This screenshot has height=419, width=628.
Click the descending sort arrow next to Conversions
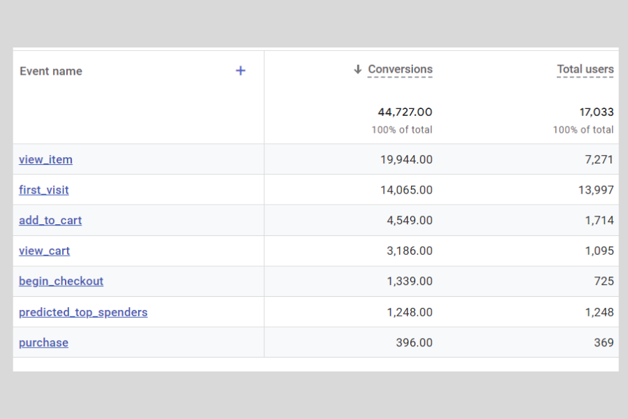point(358,69)
